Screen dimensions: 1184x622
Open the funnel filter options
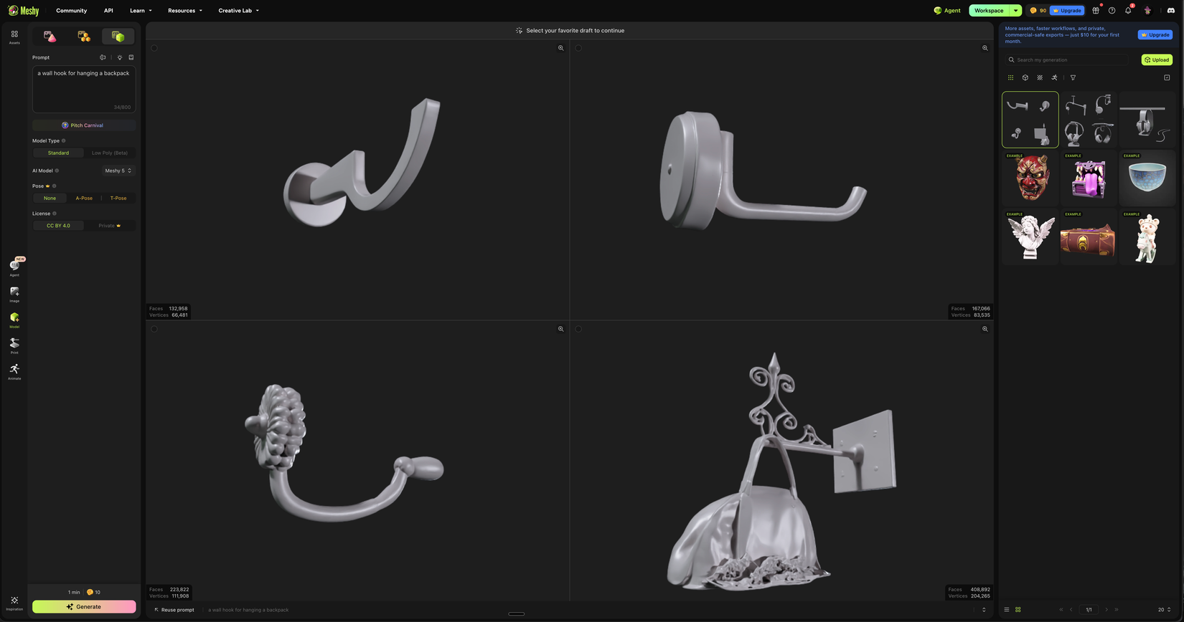(1073, 77)
